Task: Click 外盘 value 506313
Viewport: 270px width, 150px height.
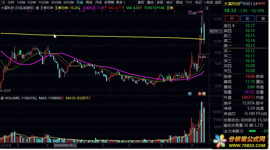Action: click(x=248, y=97)
